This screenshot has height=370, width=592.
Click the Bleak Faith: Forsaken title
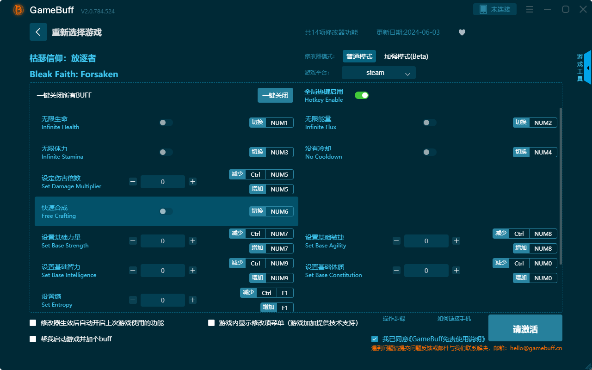tap(74, 74)
